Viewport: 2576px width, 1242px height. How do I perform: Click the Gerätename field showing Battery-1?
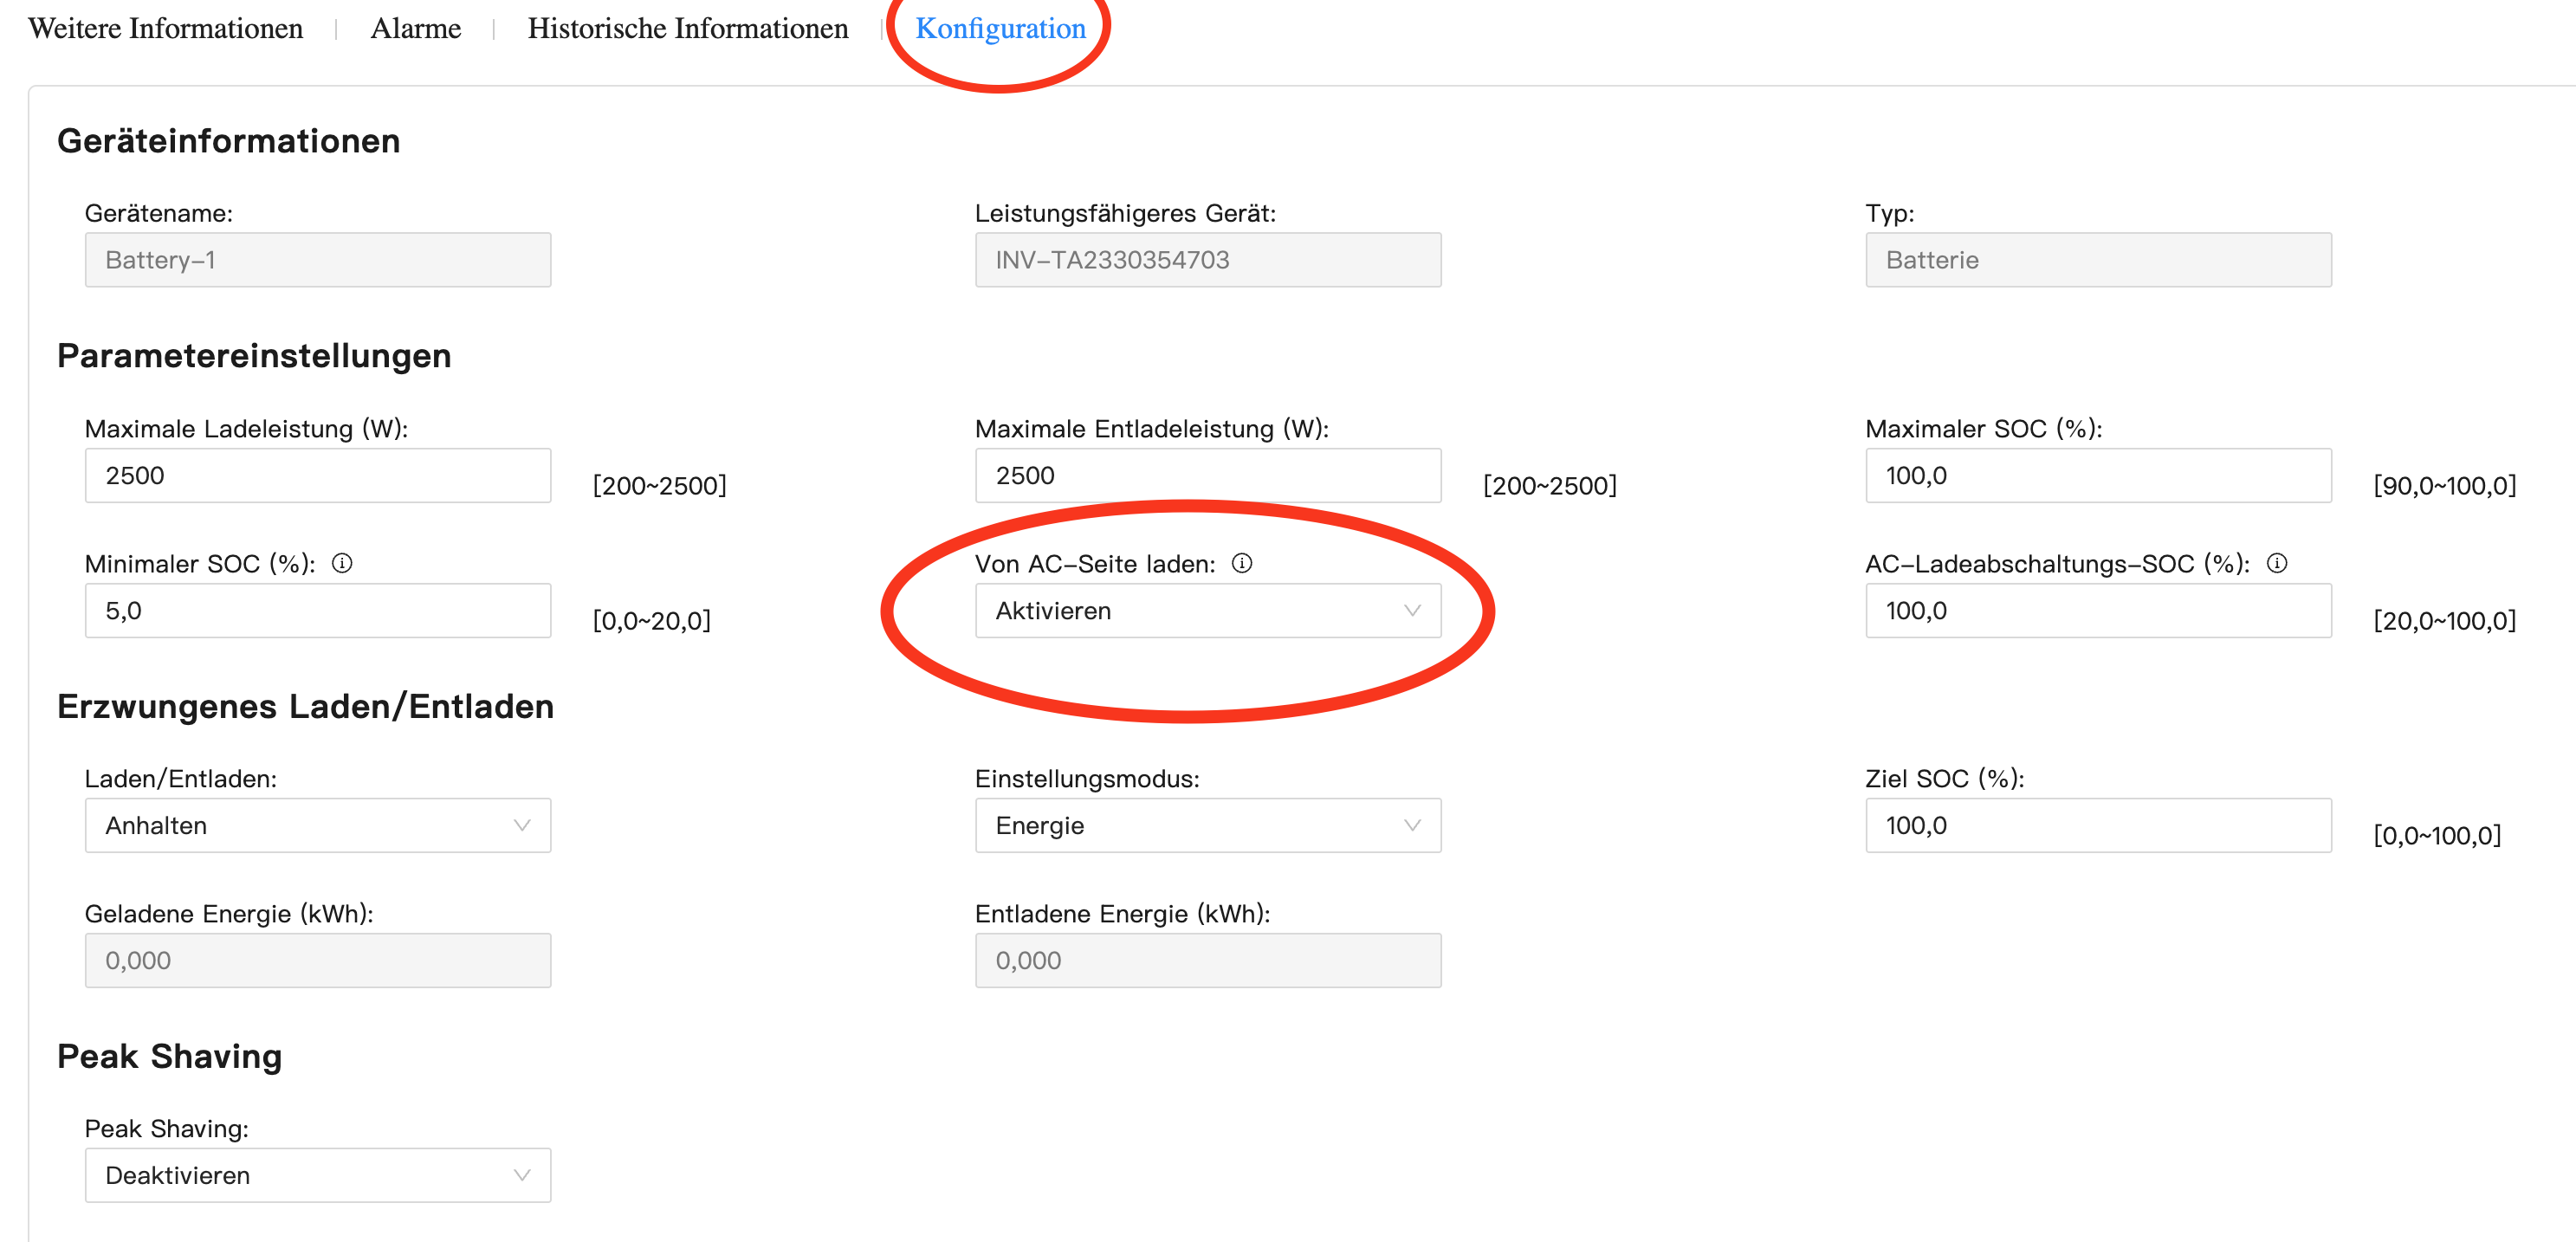(318, 260)
